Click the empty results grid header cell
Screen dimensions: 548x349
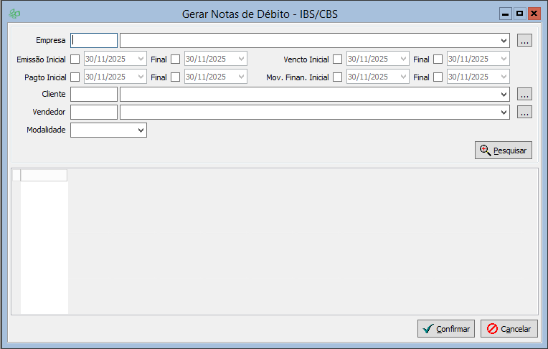pos(44,176)
